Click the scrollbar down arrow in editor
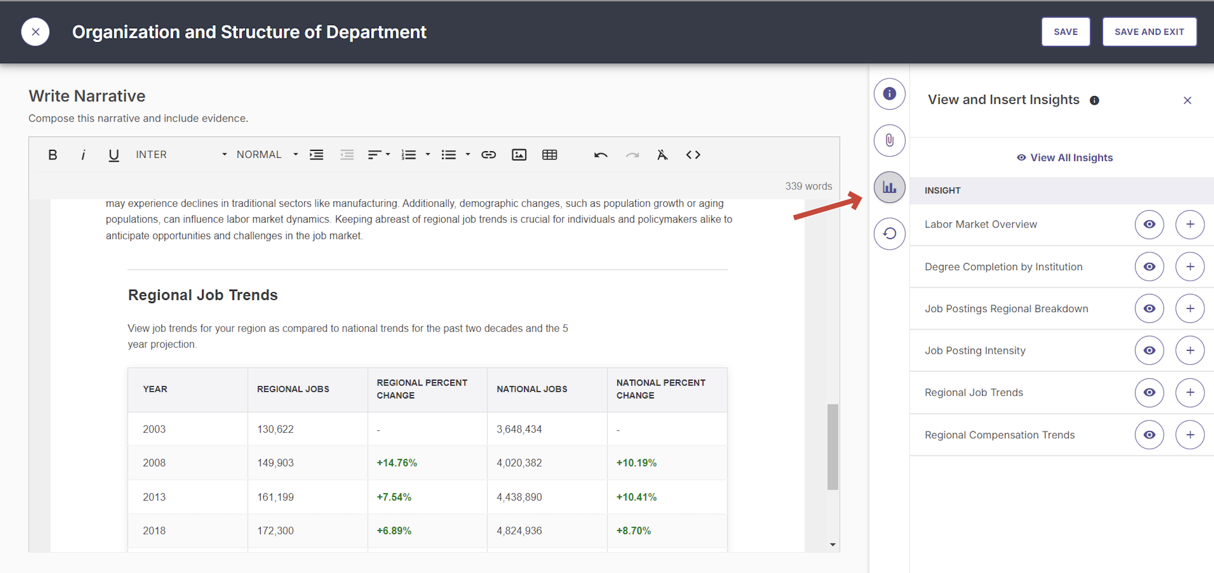Screen dimensions: 1214x573 click(832, 545)
